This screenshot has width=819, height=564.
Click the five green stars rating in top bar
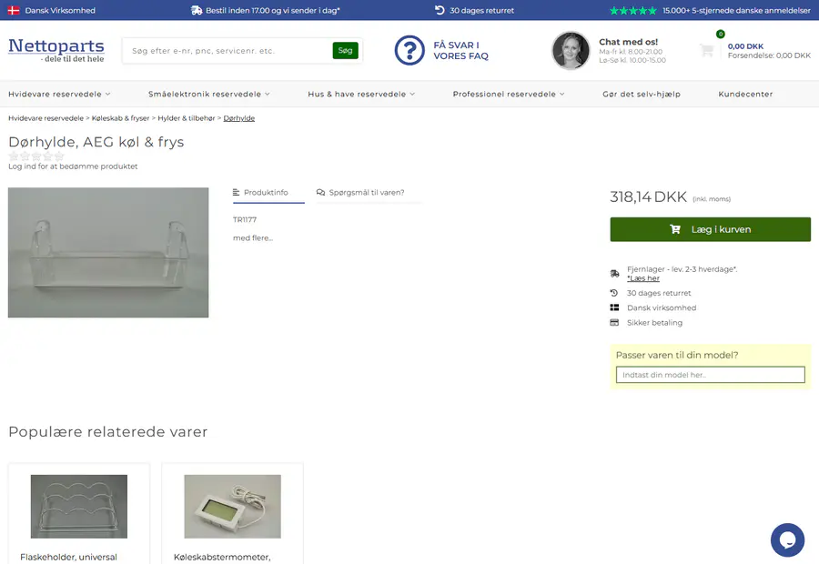[632, 10]
